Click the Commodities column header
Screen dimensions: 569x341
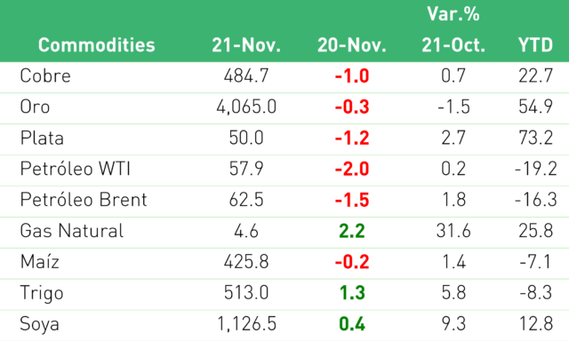click(97, 45)
